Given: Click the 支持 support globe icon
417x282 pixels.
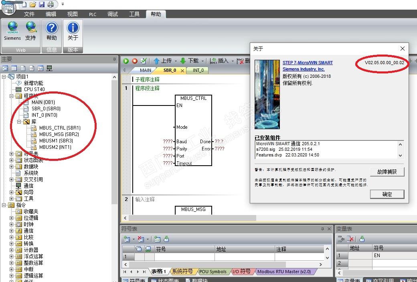Looking at the screenshot, I should coord(30,31).
